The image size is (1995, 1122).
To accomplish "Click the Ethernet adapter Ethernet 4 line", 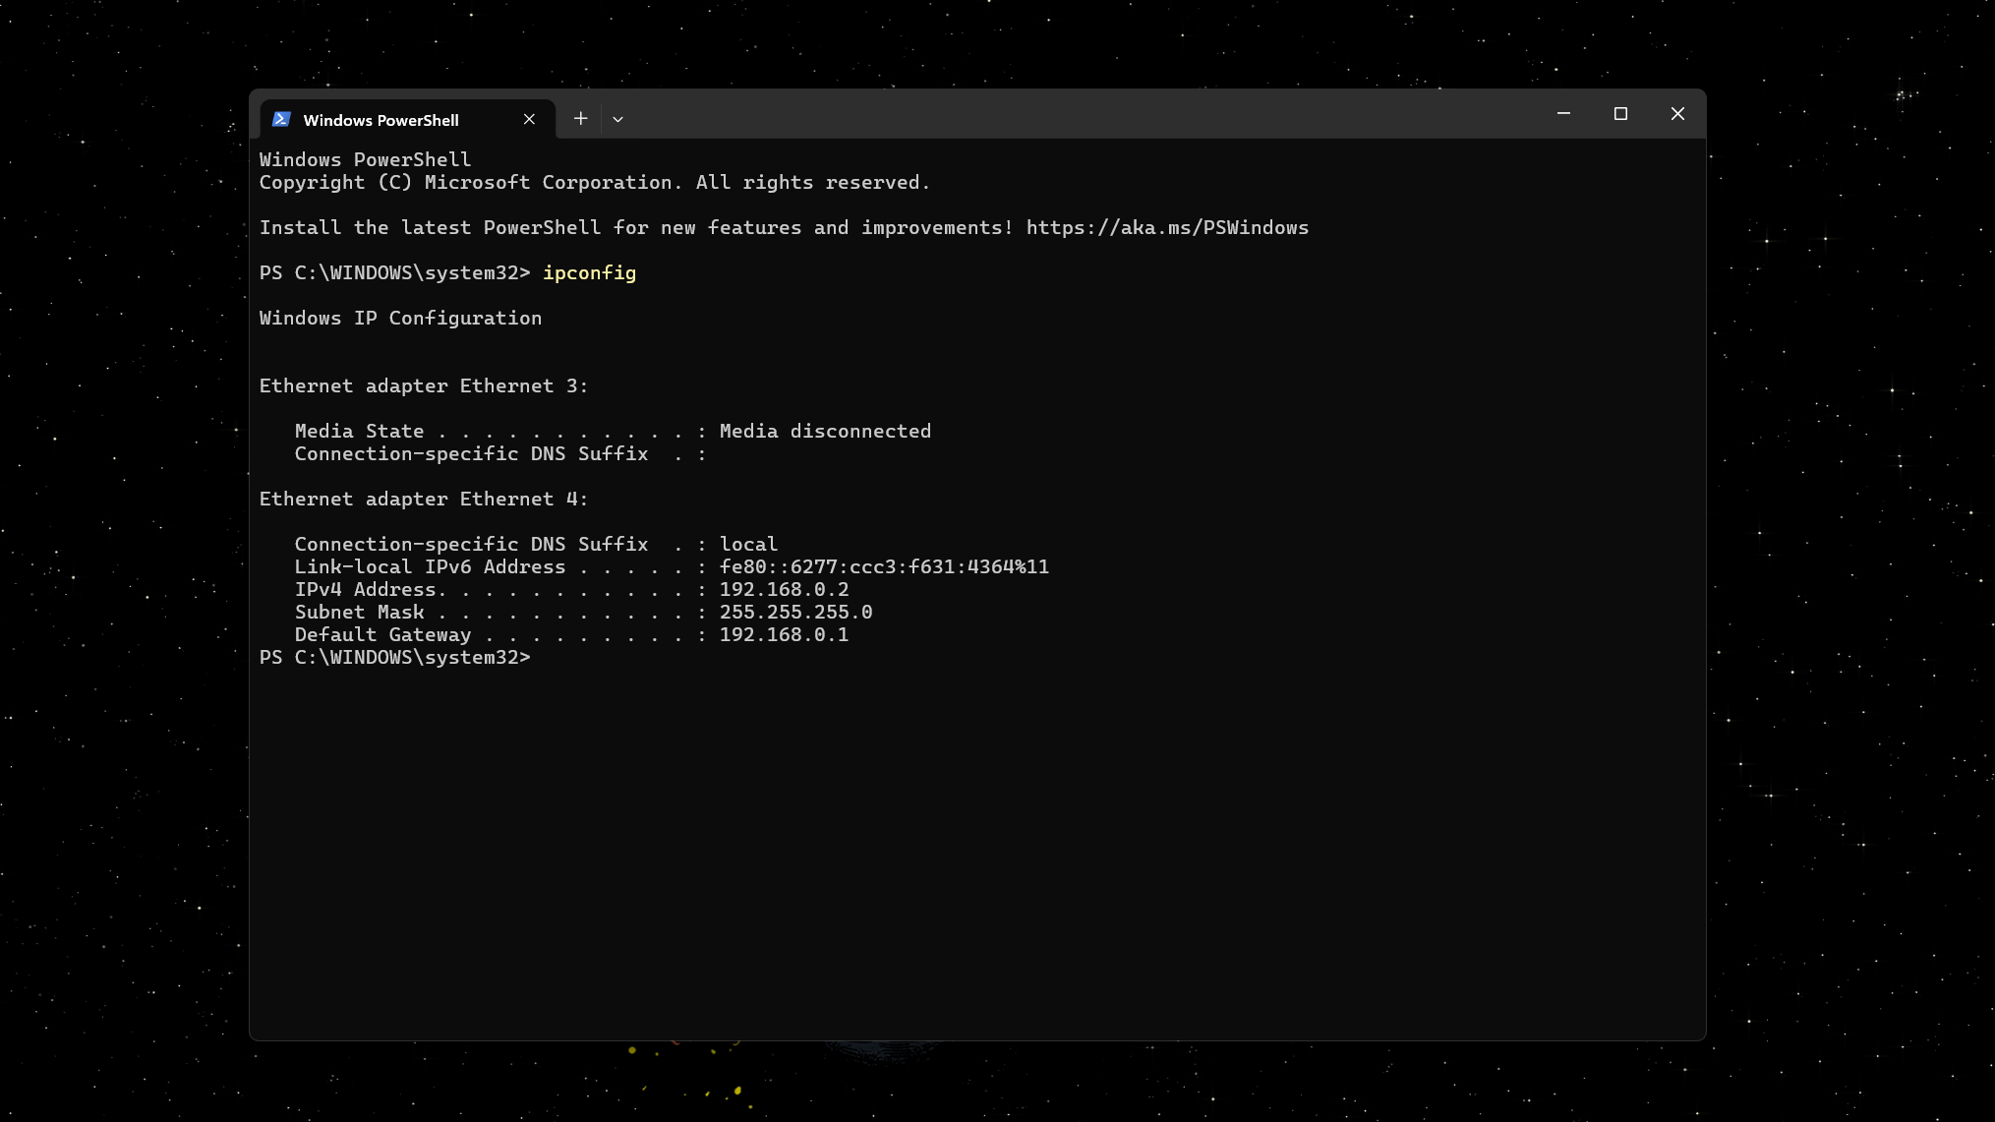I will coord(424,499).
